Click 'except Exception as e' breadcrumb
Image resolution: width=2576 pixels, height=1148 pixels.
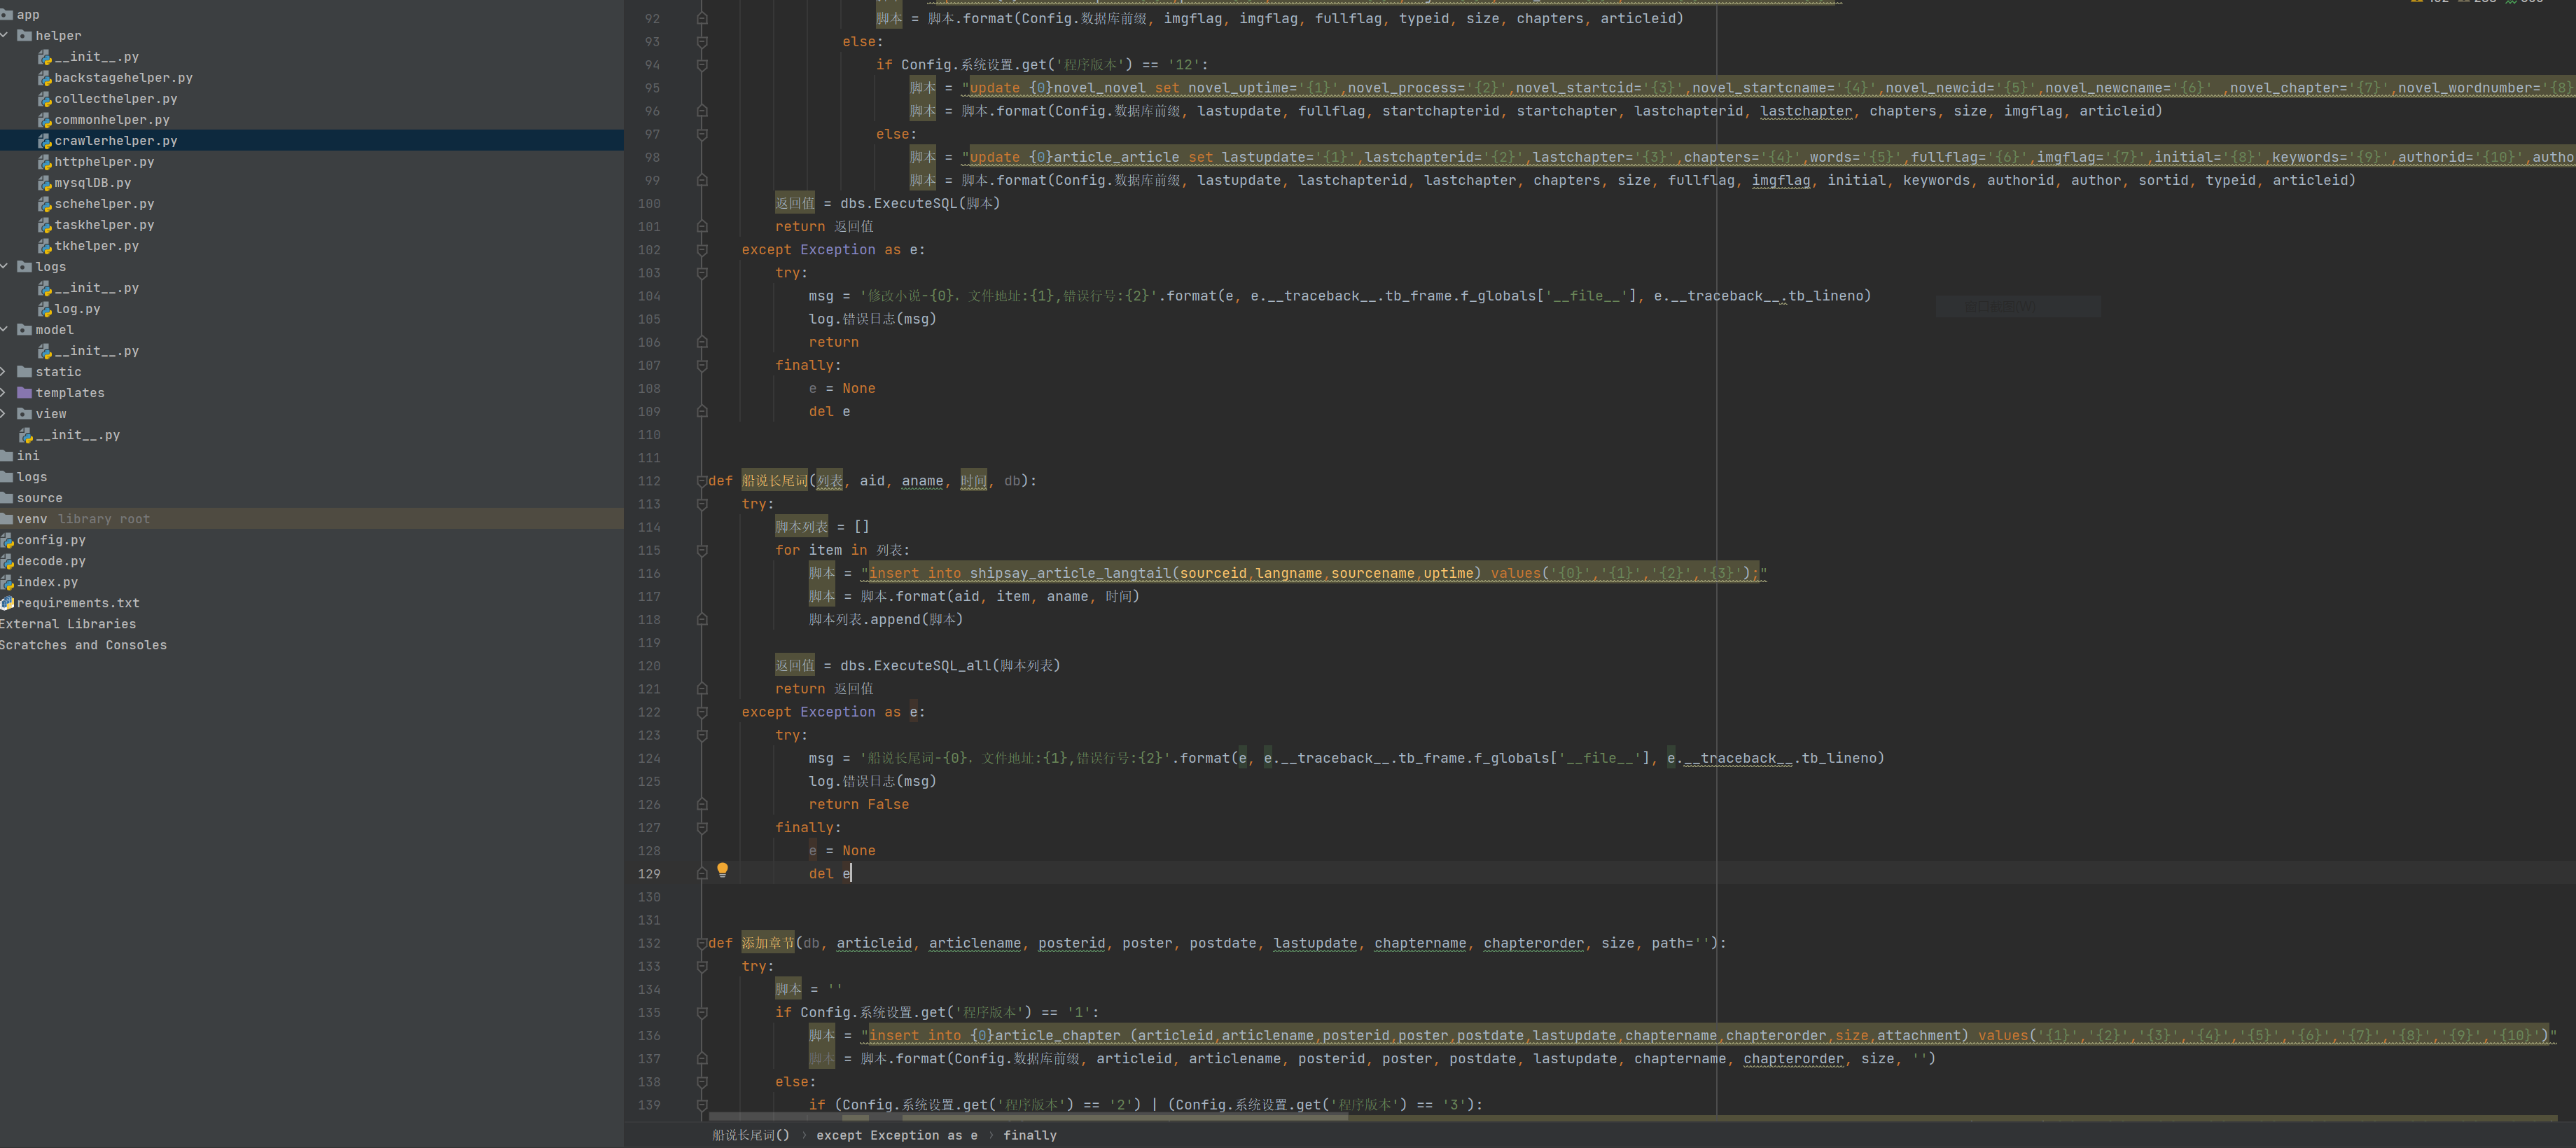[x=896, y=1135]
